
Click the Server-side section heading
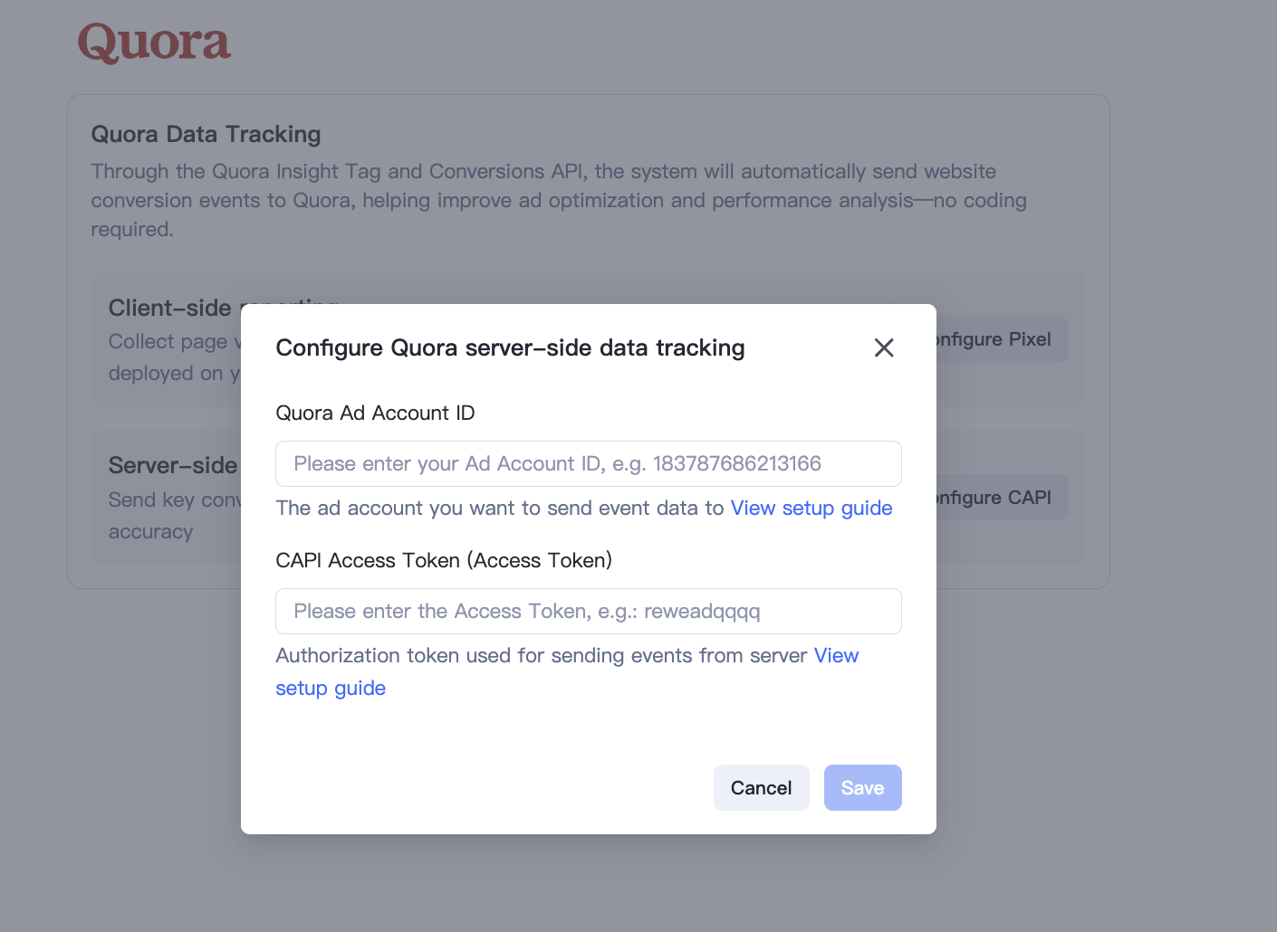tap(173, 465)
